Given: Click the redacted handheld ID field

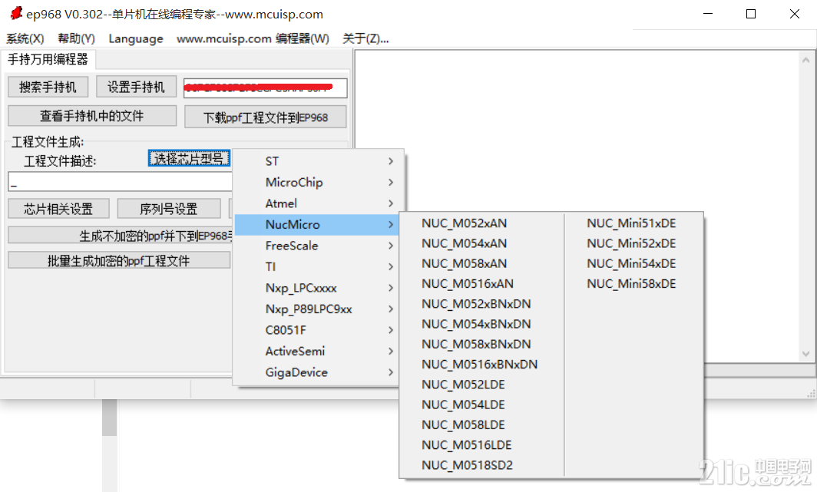Looking at the screenshot, I should pos(265,88).
